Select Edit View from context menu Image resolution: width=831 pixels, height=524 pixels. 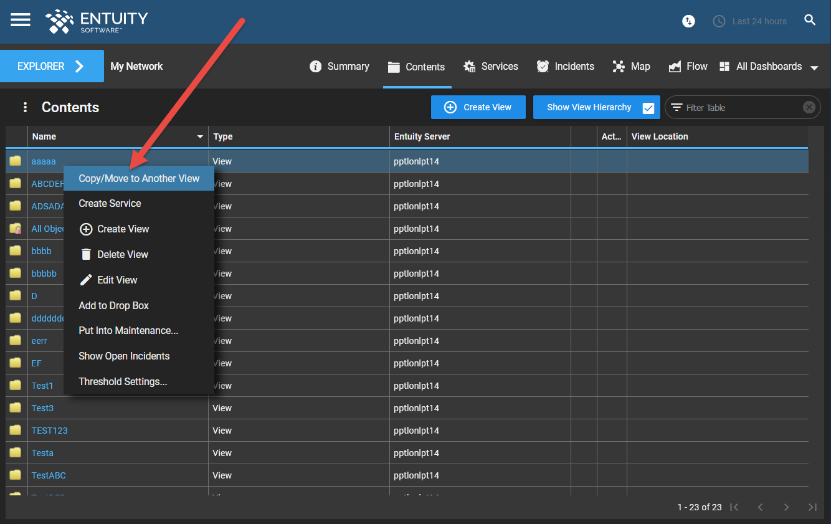(x=139, y=280)
